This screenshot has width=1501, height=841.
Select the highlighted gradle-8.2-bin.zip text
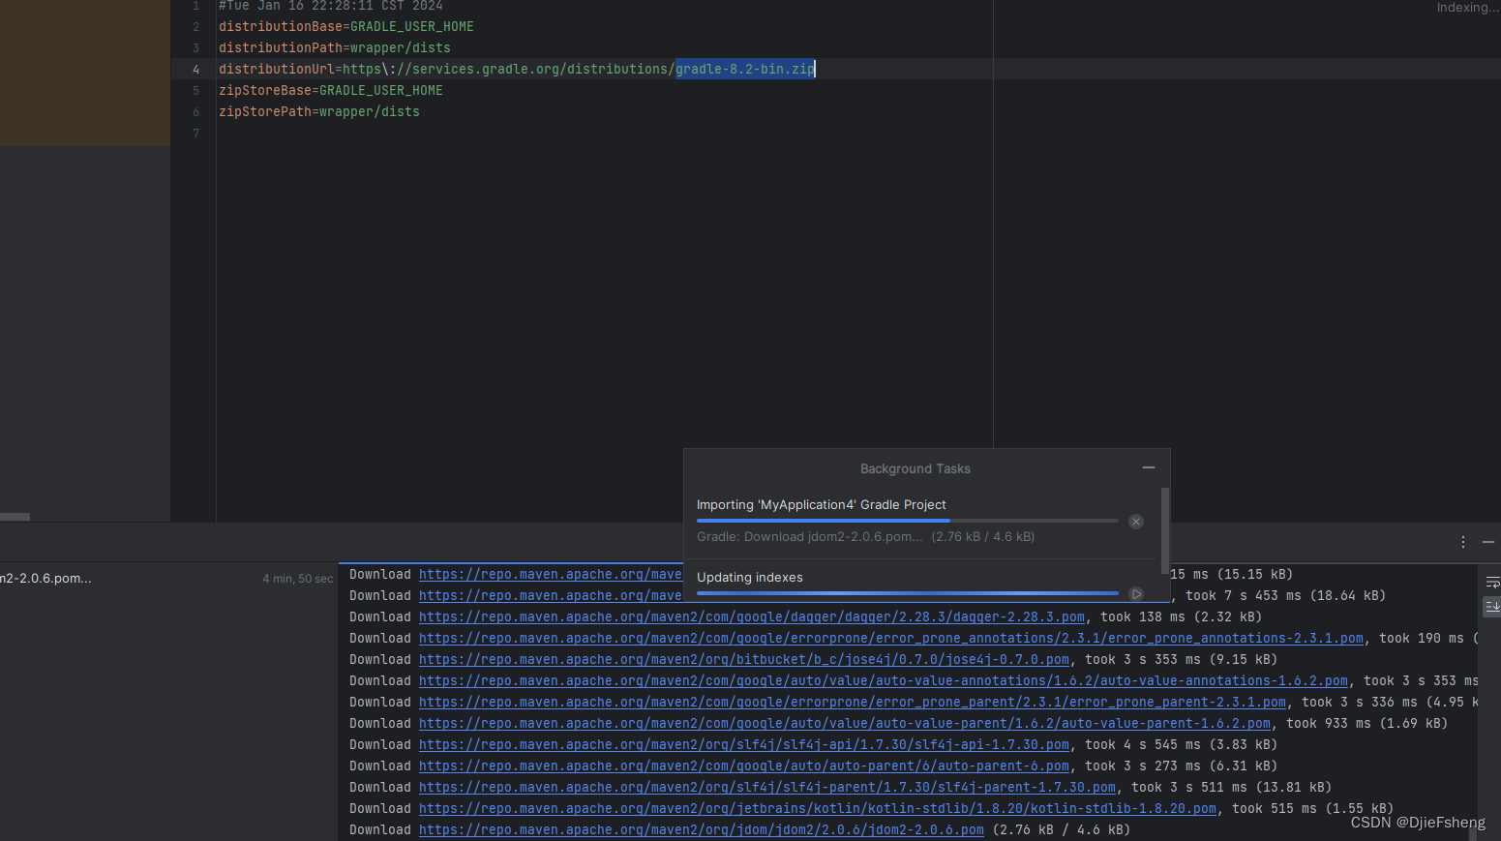coord(744,69)
